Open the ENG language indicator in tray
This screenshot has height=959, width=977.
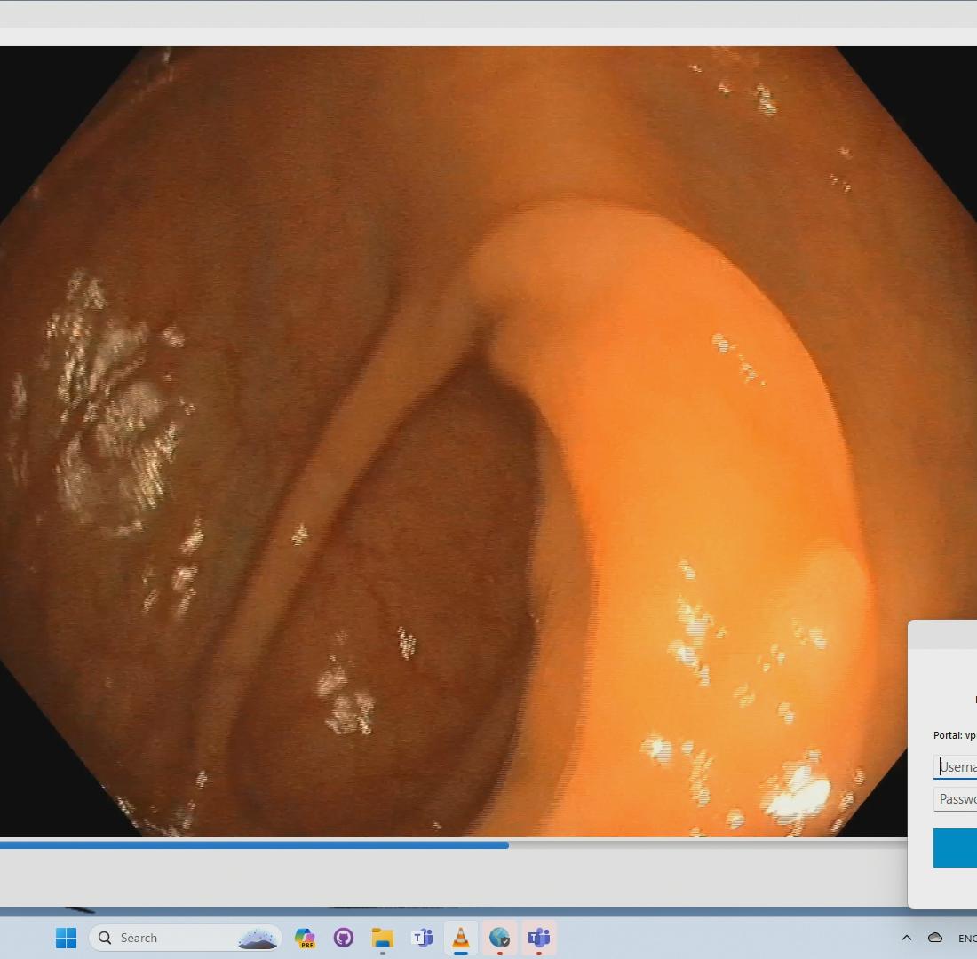[967, 939]
